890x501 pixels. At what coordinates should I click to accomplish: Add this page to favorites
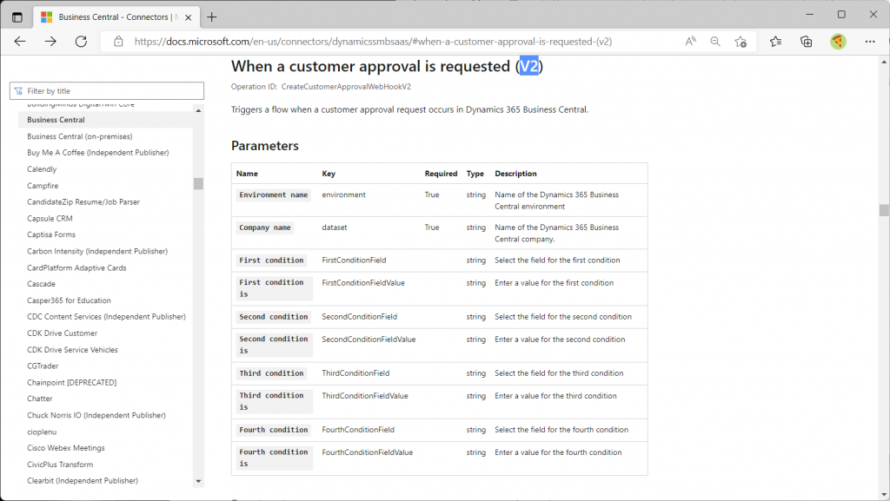pos(741,42)
